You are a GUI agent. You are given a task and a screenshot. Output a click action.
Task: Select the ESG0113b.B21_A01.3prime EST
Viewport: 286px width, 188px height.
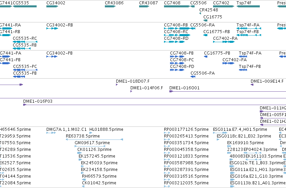pos(232,187)
